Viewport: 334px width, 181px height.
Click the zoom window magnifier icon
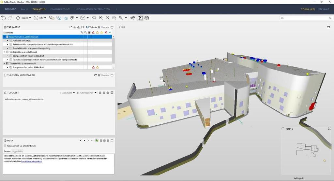click(x=114, y=18)
